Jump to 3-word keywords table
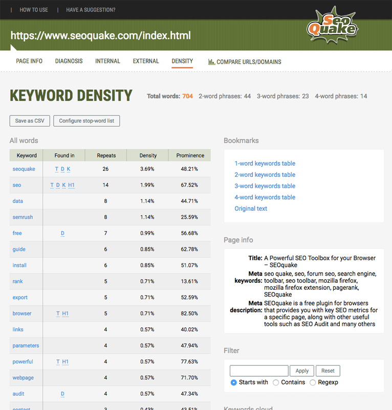The image size is (392, 410). [265, 186]
